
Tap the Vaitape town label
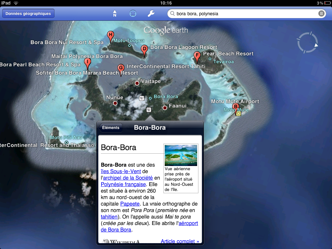point(151,81)
